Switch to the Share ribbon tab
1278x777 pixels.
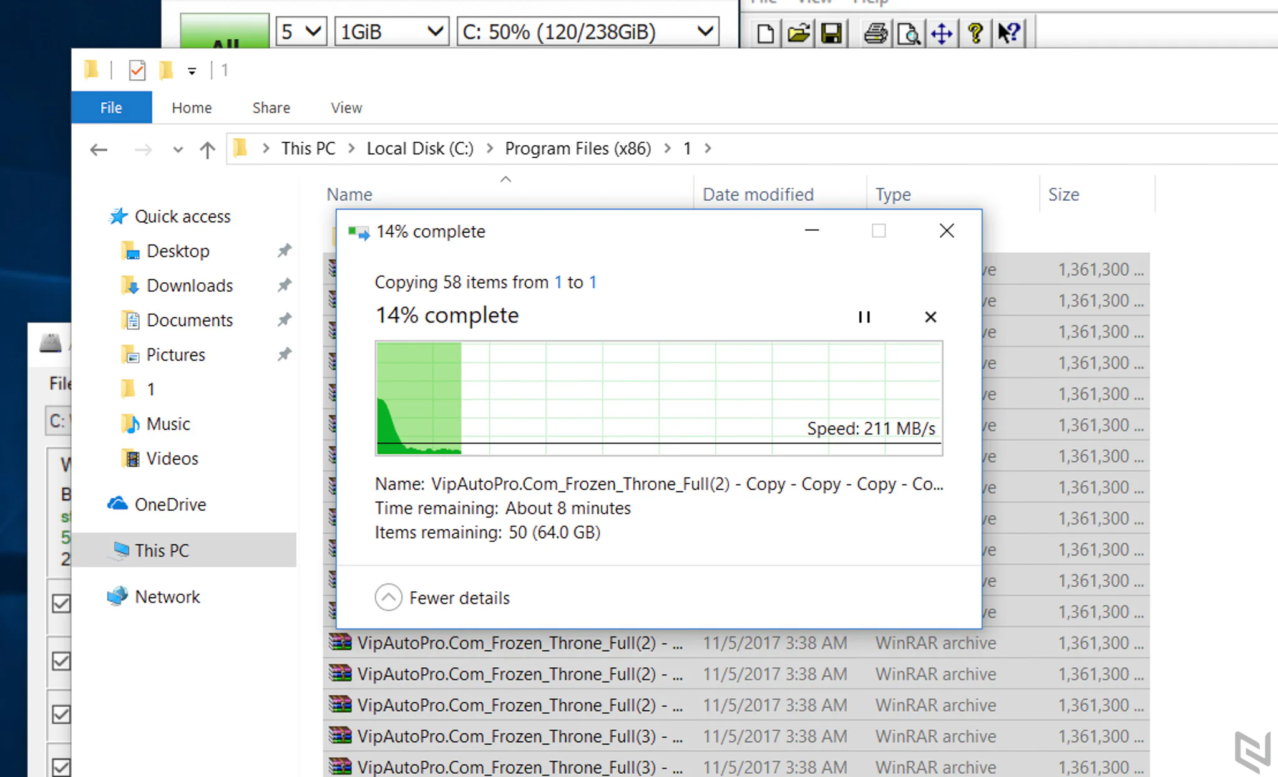271,107
